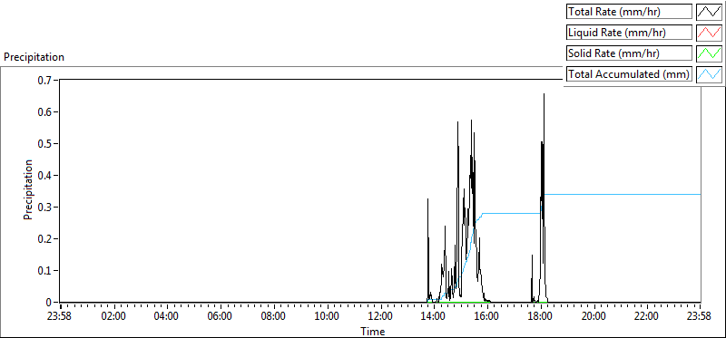Select the Liquid Rate (mm/hr) legend label
The height and width of the screenshot is (338, 726).
(x=629, y=33)
